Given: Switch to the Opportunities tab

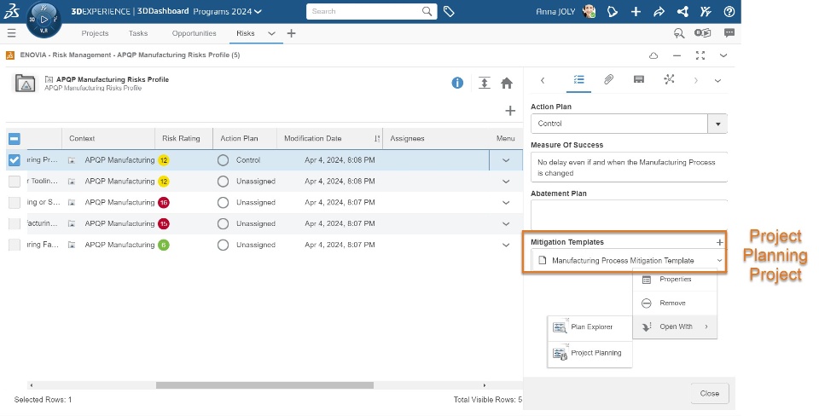Looking at the screenshot, I should (193, 33).
